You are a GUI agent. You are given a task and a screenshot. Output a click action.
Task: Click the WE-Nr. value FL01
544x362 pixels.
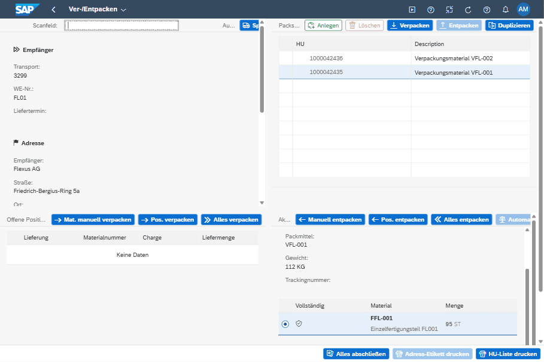20,98
